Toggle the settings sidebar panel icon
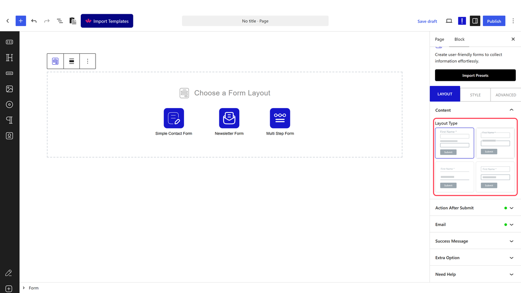Image resolution: width=521 pixels, height=293 pixels. click(x=475, y=21)
